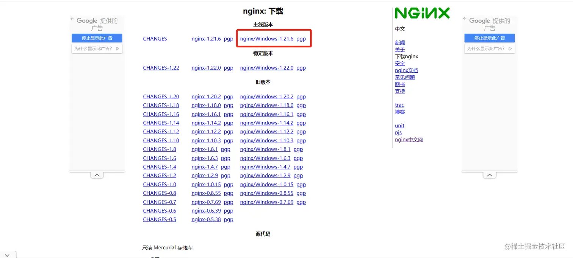
Task: Open CHANGES-1.20 link
Action: pyautogui.click(x=161, y=96)
